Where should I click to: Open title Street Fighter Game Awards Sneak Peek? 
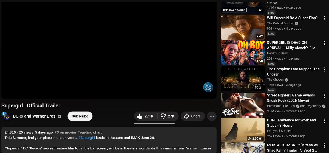click(291, 98)
